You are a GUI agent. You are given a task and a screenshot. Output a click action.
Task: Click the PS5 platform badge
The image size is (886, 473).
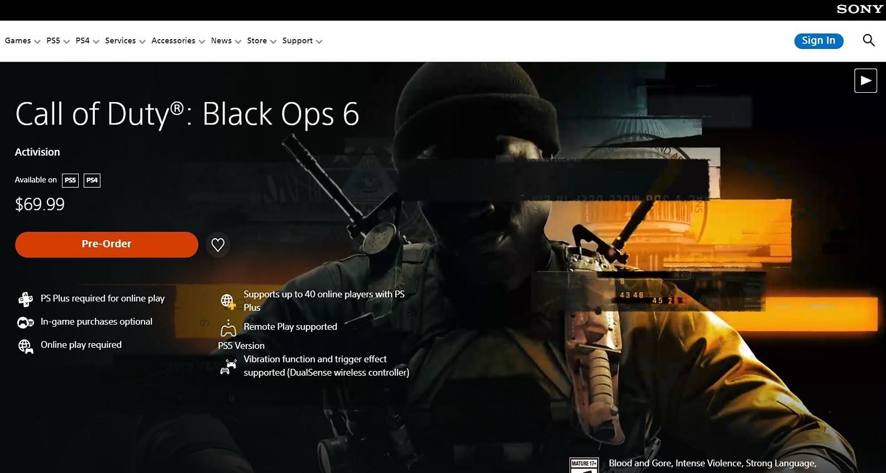click(x=70, y=180)
